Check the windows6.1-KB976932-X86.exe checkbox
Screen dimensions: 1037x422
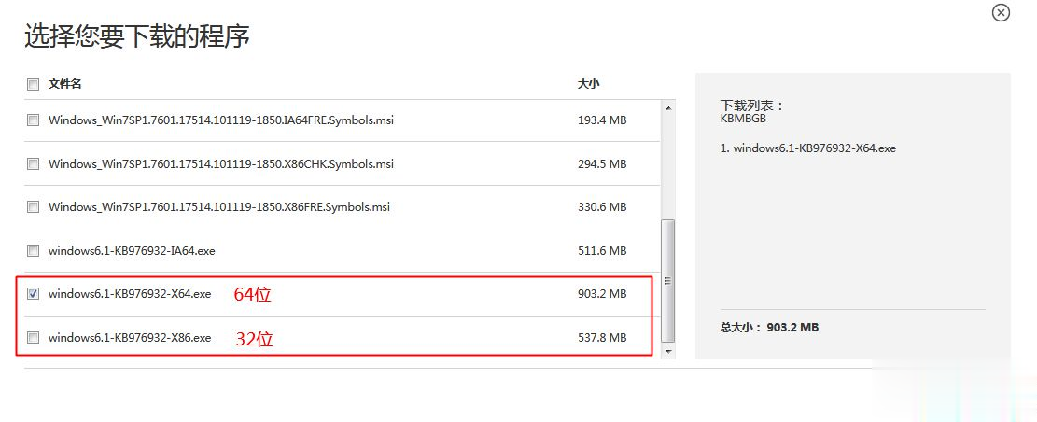coord(33,337)
